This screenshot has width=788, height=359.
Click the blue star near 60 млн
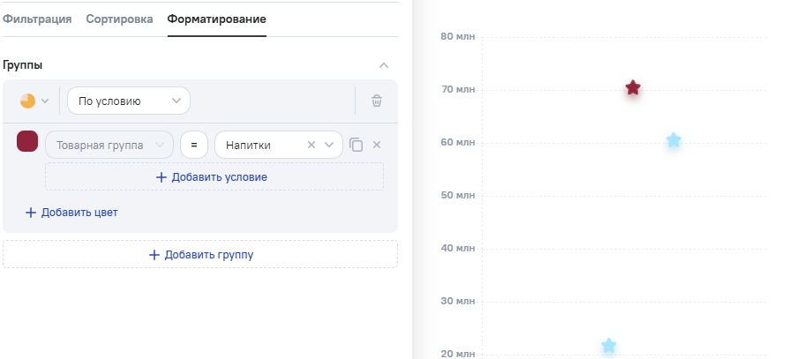pyautogui.click(x=673, y=140)
